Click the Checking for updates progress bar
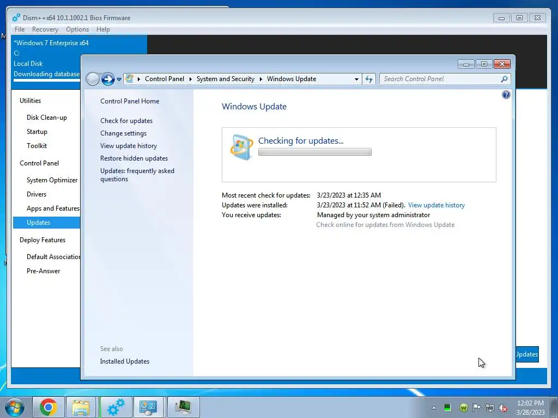This screenshot has height=418, width=558. point(314,152)
